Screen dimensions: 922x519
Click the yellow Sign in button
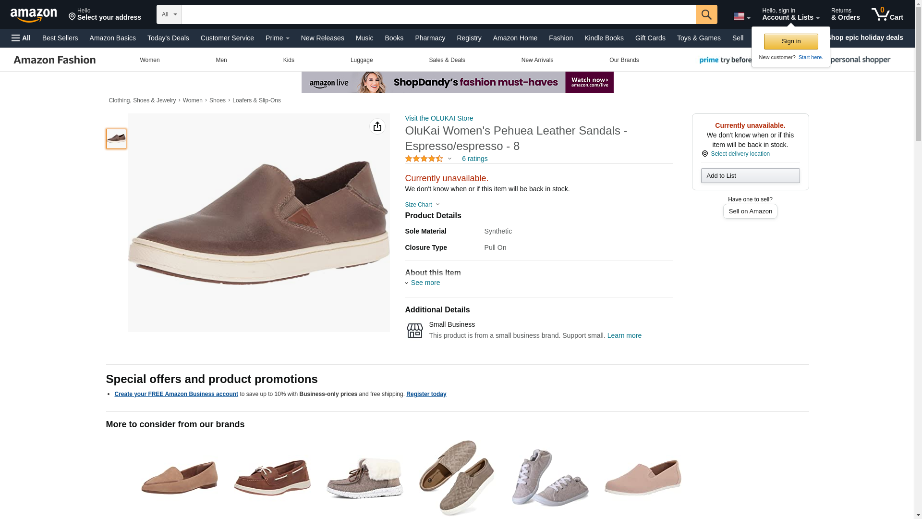pos(790,41)
